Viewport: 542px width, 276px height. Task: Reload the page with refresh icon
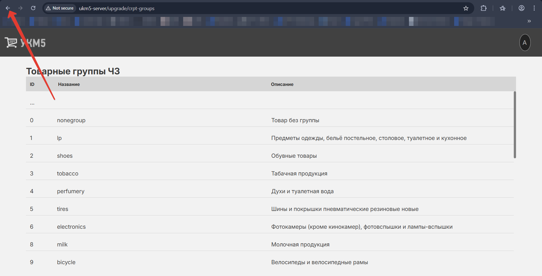pos(33,8)
